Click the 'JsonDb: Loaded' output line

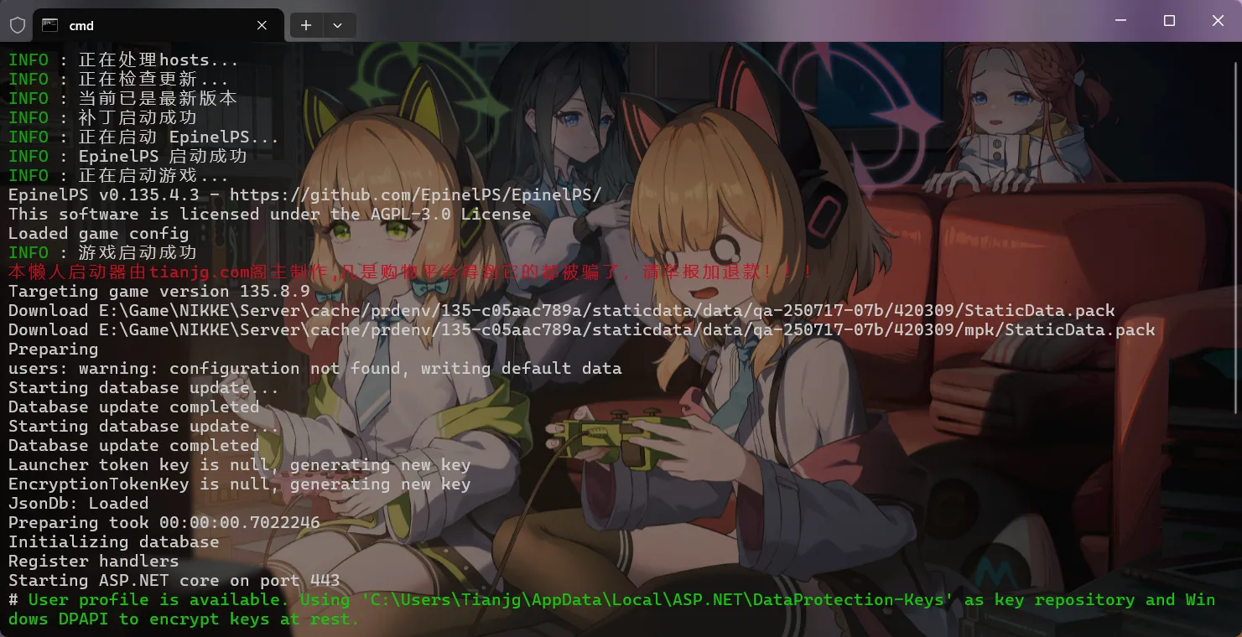point(78,503)
